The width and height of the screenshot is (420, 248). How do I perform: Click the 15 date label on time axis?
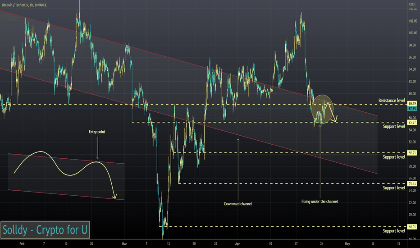[398, 243]
